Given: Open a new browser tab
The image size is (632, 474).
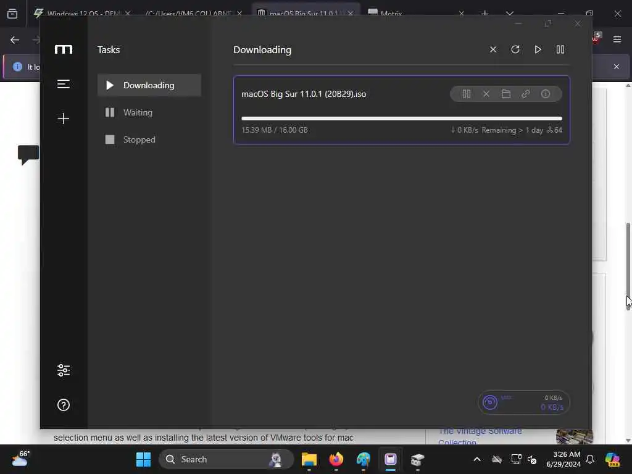Looking at the screenshot, I should pyautogui.click(x=485, y=14).
